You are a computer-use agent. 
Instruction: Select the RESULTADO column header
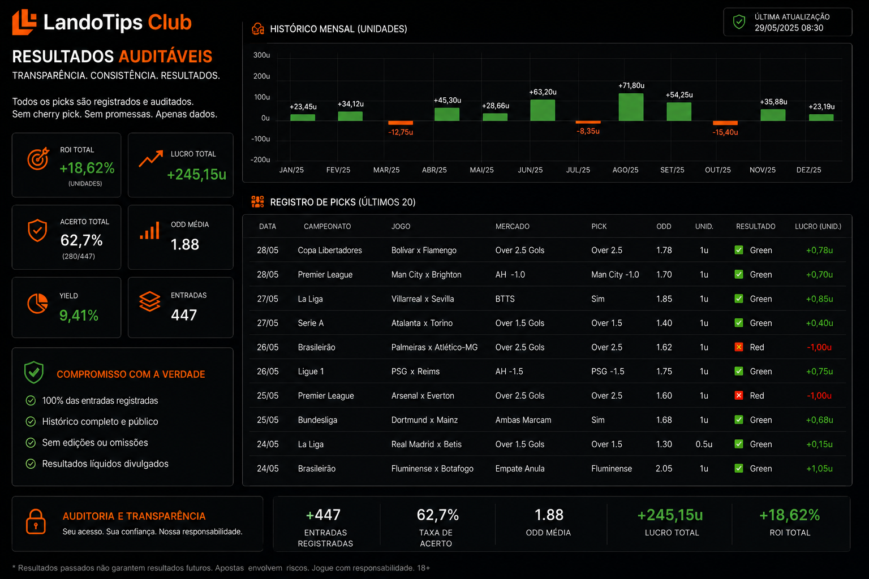[x=756, y=226]
